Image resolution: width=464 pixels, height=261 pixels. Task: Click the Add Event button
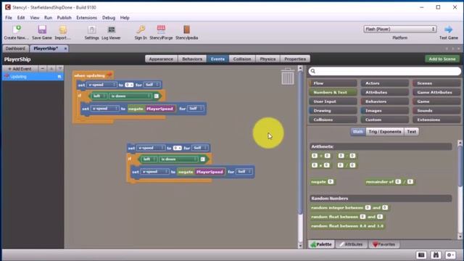tap(20, 69)
